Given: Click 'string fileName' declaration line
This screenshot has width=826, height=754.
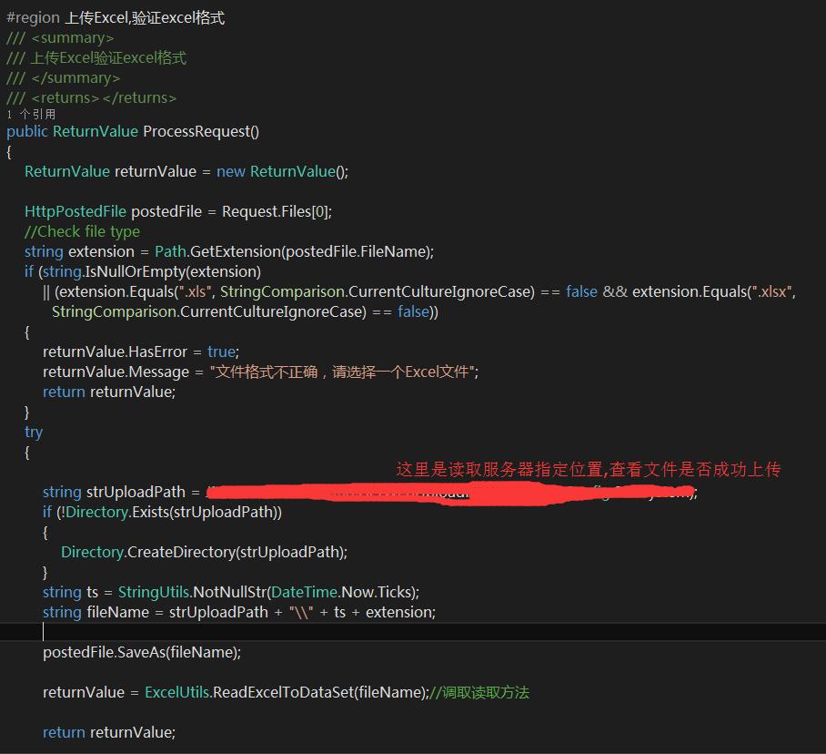Looking at the screenshot, I should [239, 612].
